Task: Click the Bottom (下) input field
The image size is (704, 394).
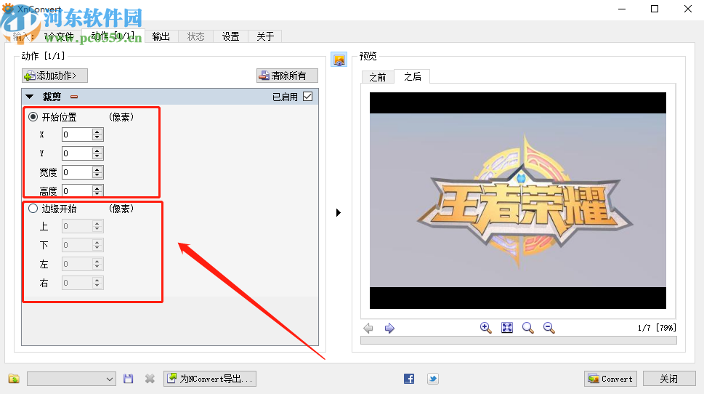Action: [77, 245]
